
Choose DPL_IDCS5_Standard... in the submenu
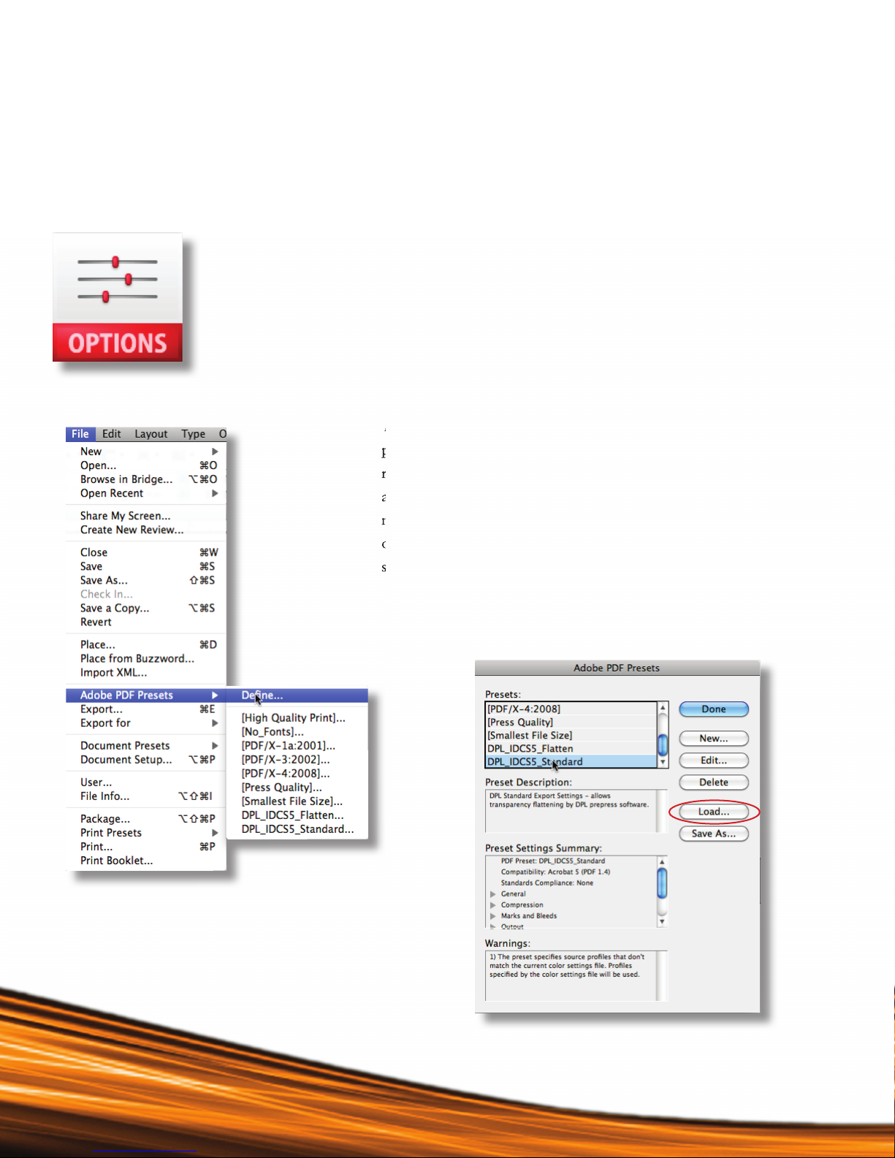[297, 828]
